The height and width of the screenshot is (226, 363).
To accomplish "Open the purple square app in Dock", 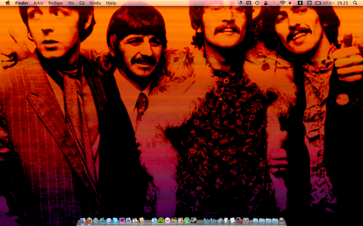I will click(122, 220).
